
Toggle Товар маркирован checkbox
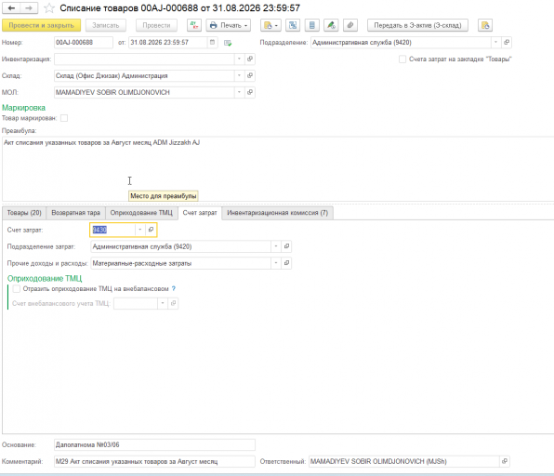coord(64,118)
